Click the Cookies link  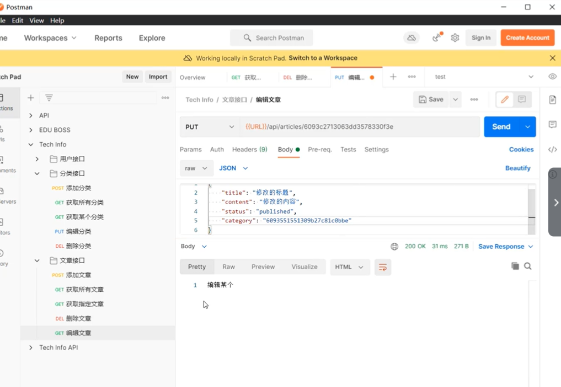click(x=521, y=150)
